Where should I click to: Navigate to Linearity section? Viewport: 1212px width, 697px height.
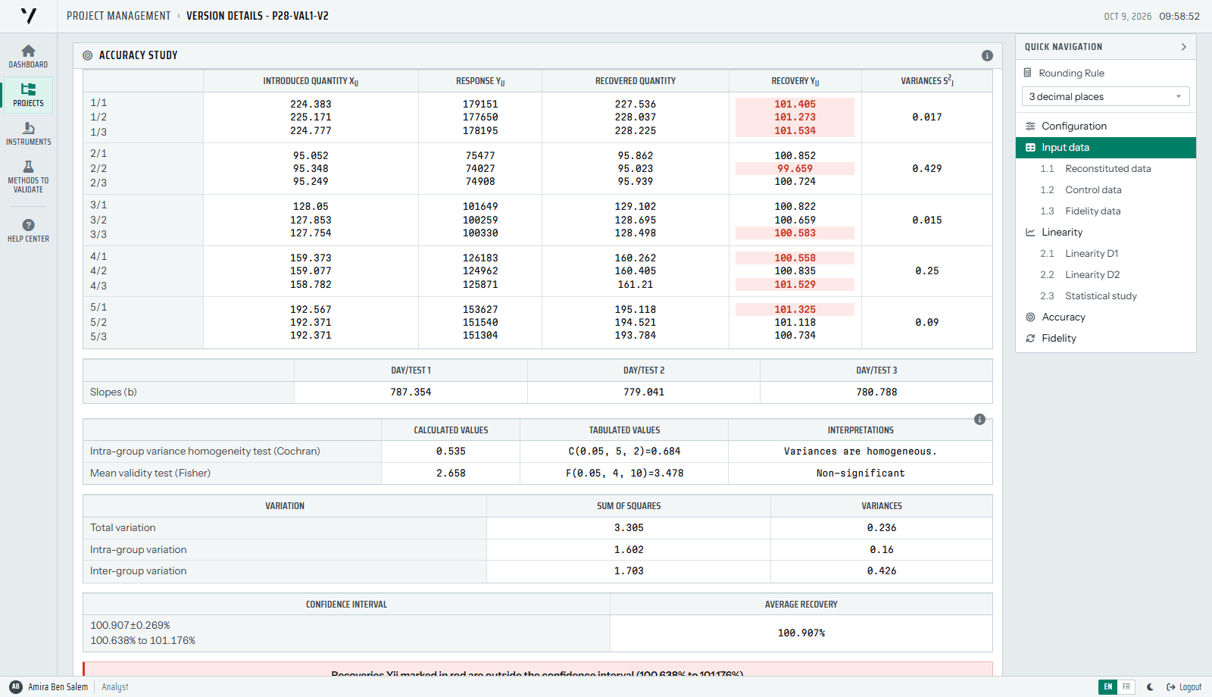click(1105, 232)
